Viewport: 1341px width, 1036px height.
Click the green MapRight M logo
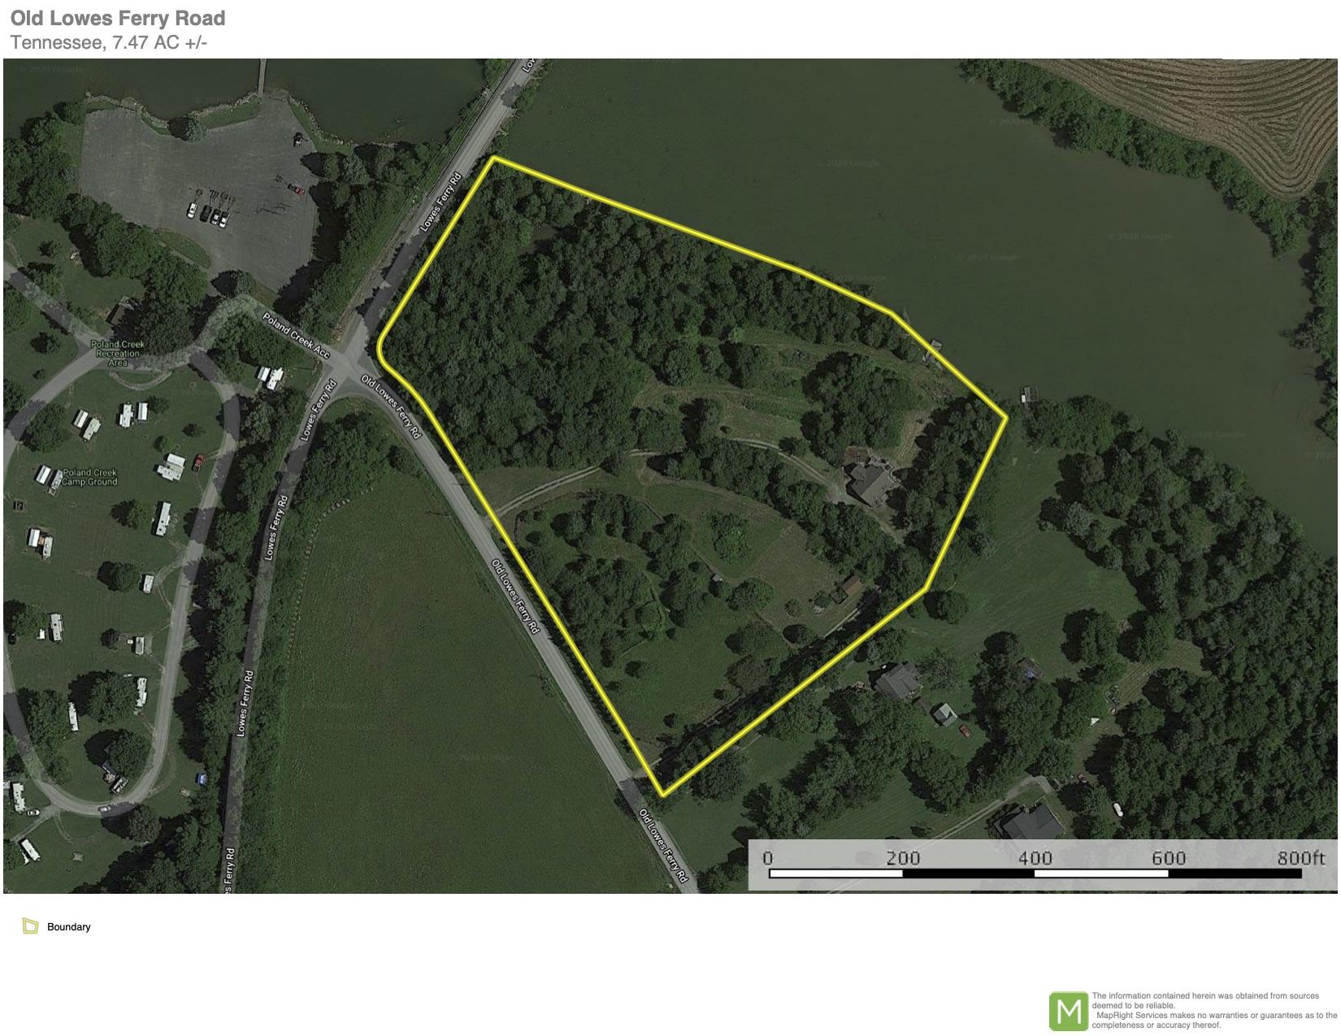click(1069, 1012)
